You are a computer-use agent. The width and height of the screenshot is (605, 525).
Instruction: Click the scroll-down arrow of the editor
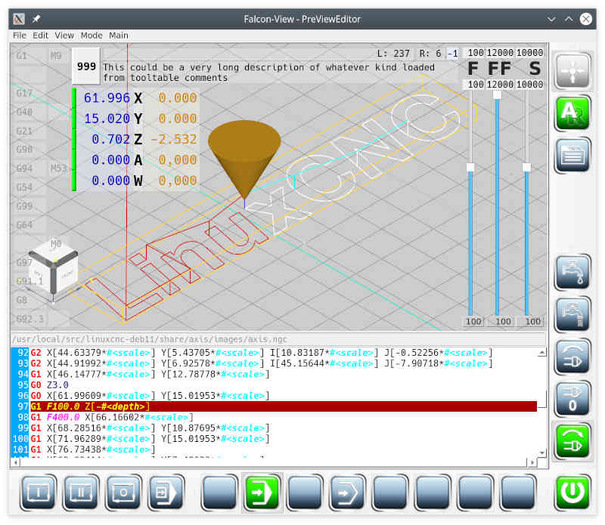pos(542,452)
